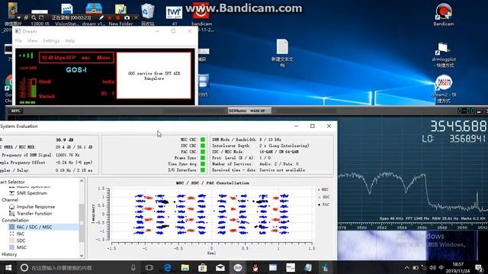The width and height of the screenshot is (488, 274).
Task: Pause the Bandicam recording
Action: pos(110,18)
